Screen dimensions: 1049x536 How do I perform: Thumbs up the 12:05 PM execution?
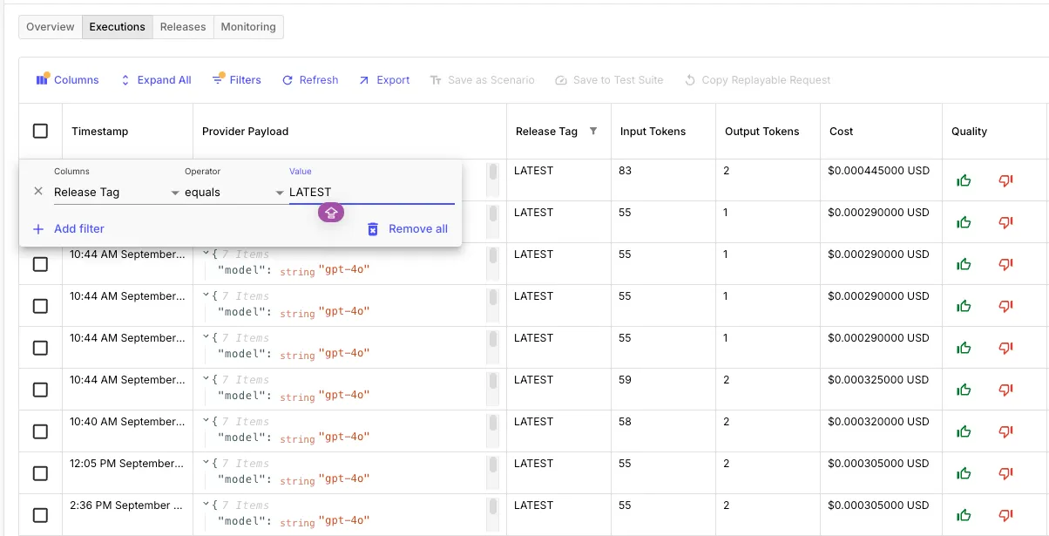[x=964, y=473]
